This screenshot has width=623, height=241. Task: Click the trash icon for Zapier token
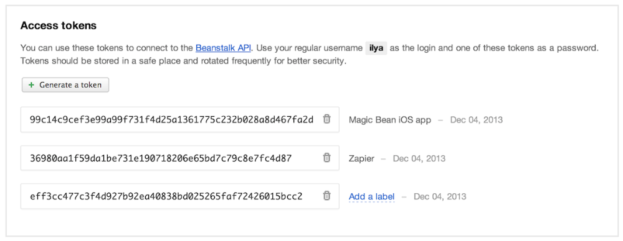coord(326,158)
